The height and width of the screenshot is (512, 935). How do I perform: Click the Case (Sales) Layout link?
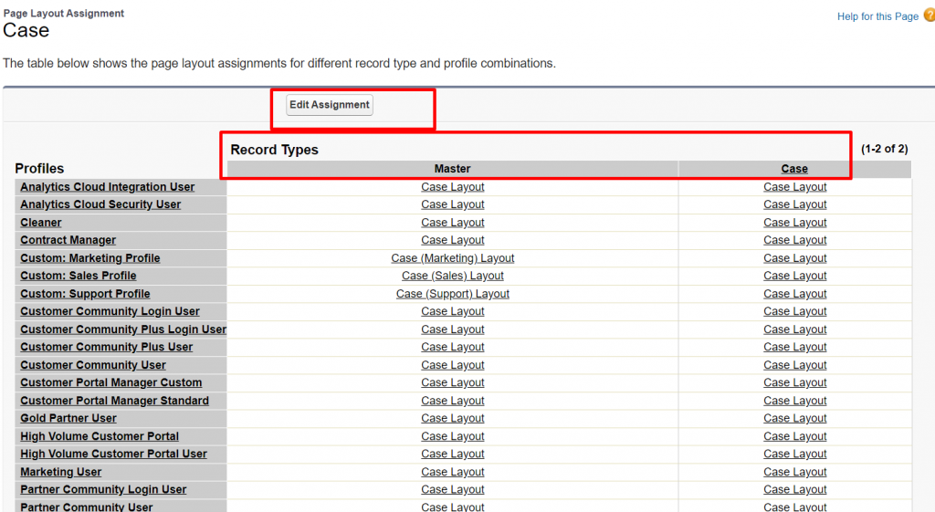pos(453,276)
